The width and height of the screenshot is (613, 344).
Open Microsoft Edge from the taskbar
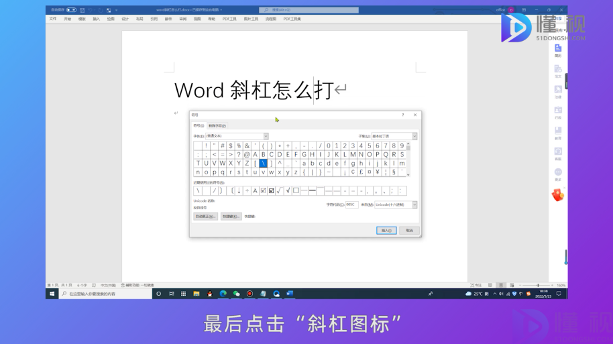[223, 294]
